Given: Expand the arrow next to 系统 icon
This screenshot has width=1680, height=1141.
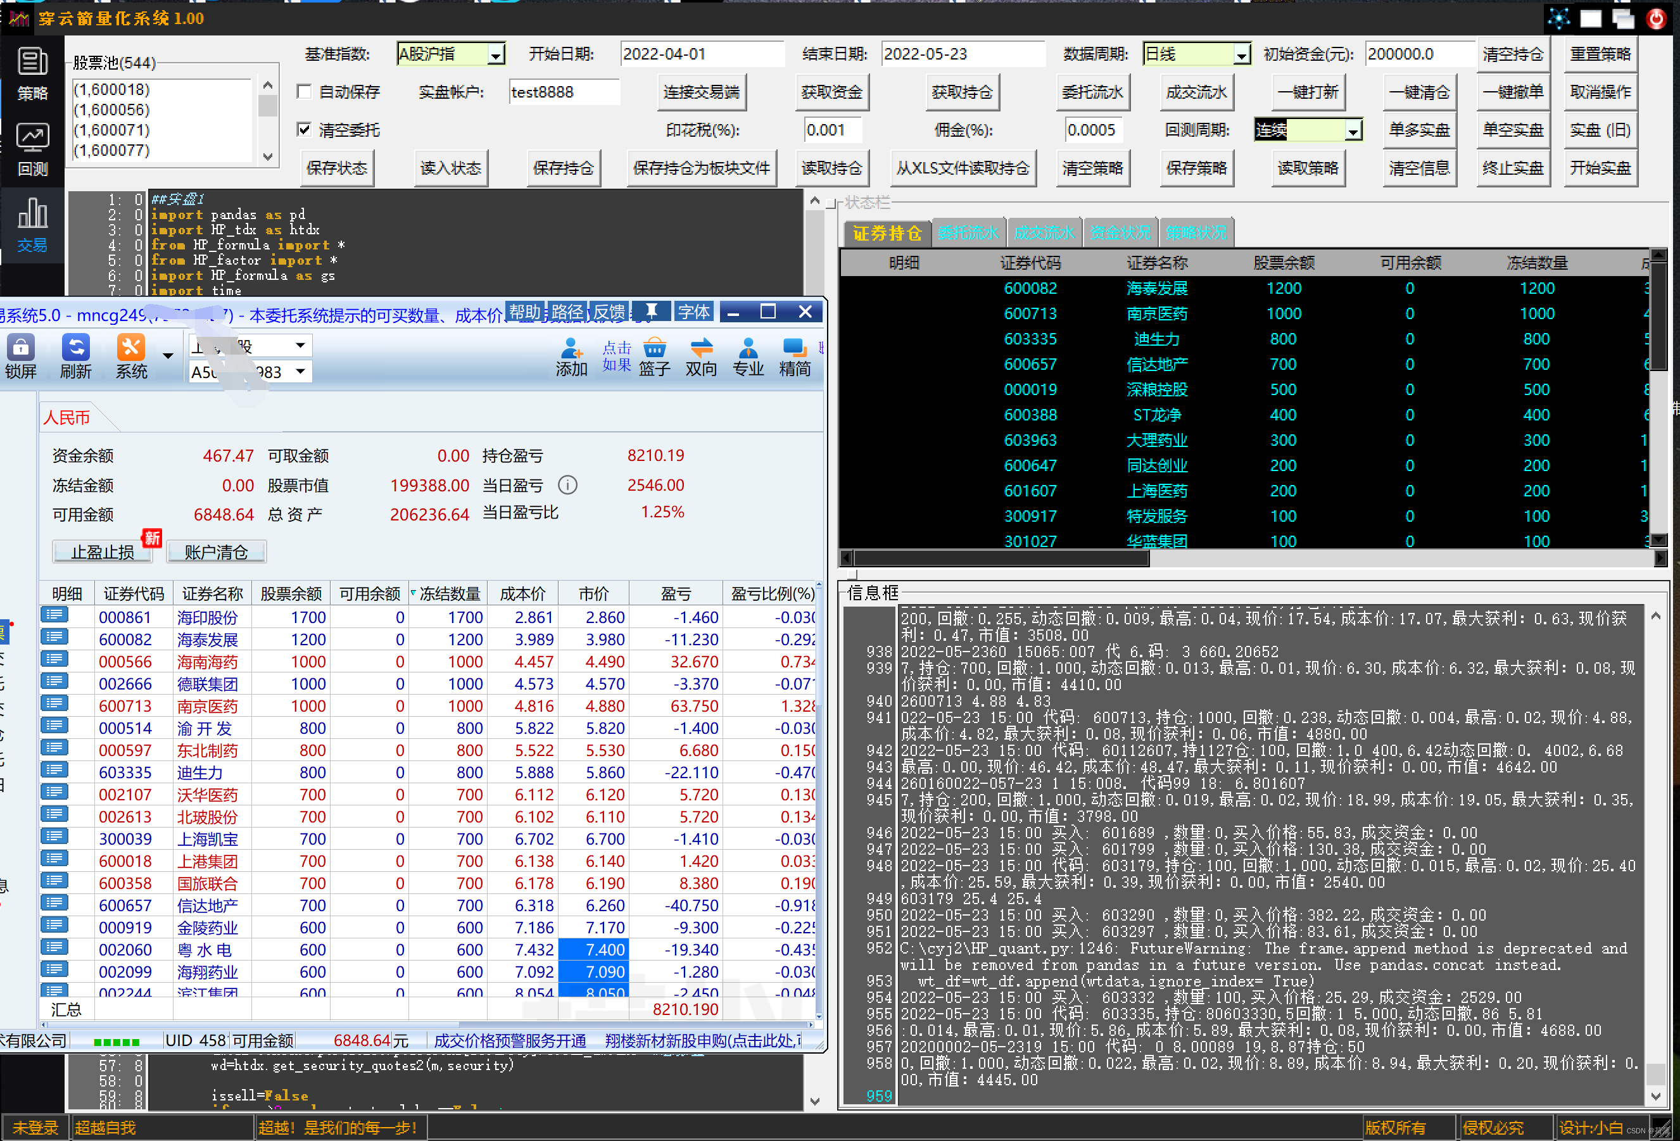Looking at the screenshot, I should 168,355.
